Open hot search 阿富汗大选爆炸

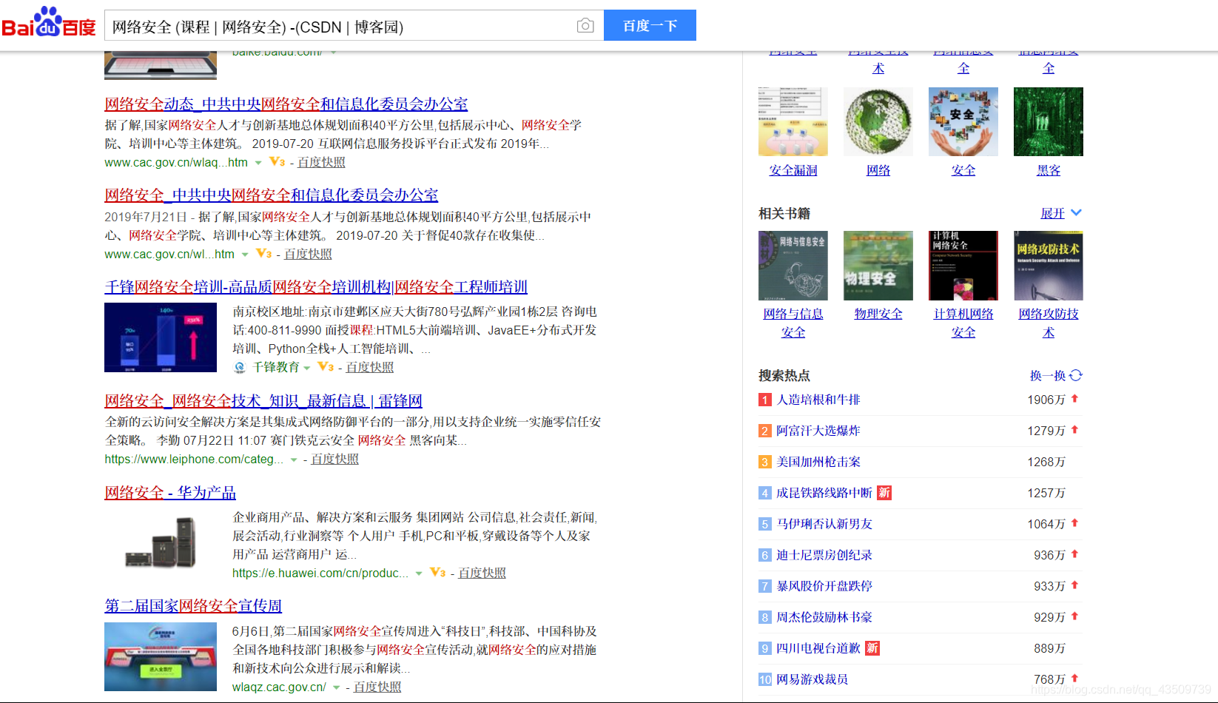[x=818, y=431]
